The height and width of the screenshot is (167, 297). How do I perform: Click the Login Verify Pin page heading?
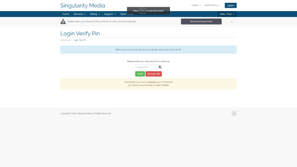(x=80, y=34)
